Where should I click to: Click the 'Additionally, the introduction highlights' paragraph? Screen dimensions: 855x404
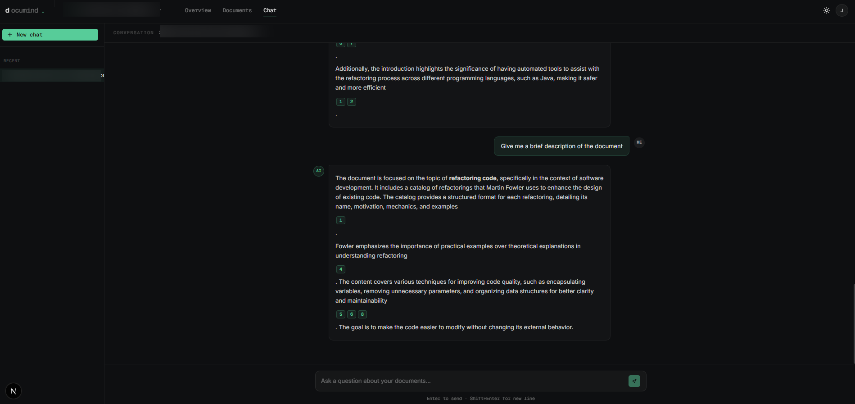467,78
